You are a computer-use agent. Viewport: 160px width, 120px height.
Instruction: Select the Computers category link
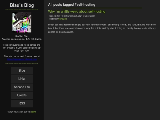pyautogui.click(x=63, y=19)
